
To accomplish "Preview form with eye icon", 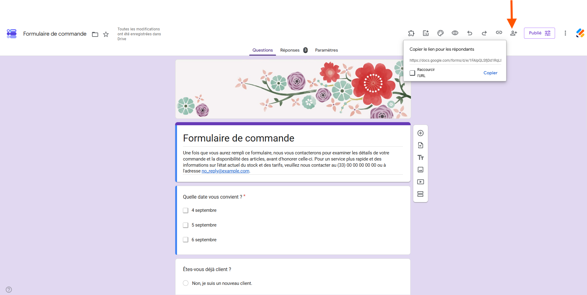I will (x=455, y=33).
